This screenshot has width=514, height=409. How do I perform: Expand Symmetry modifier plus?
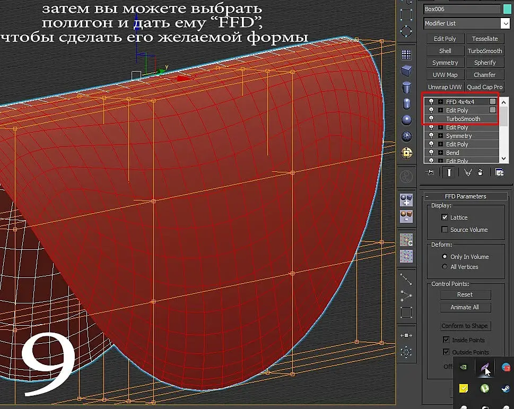[x=441, y=136]
